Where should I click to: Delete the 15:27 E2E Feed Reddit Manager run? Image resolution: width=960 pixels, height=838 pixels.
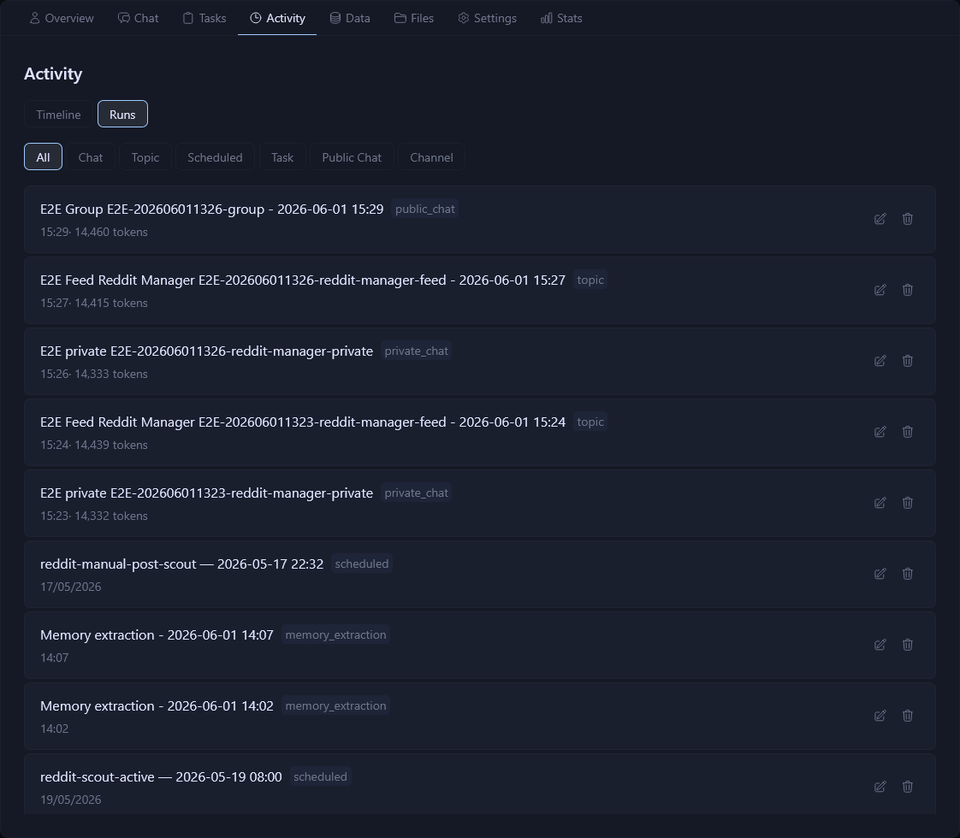pos(907,290)
